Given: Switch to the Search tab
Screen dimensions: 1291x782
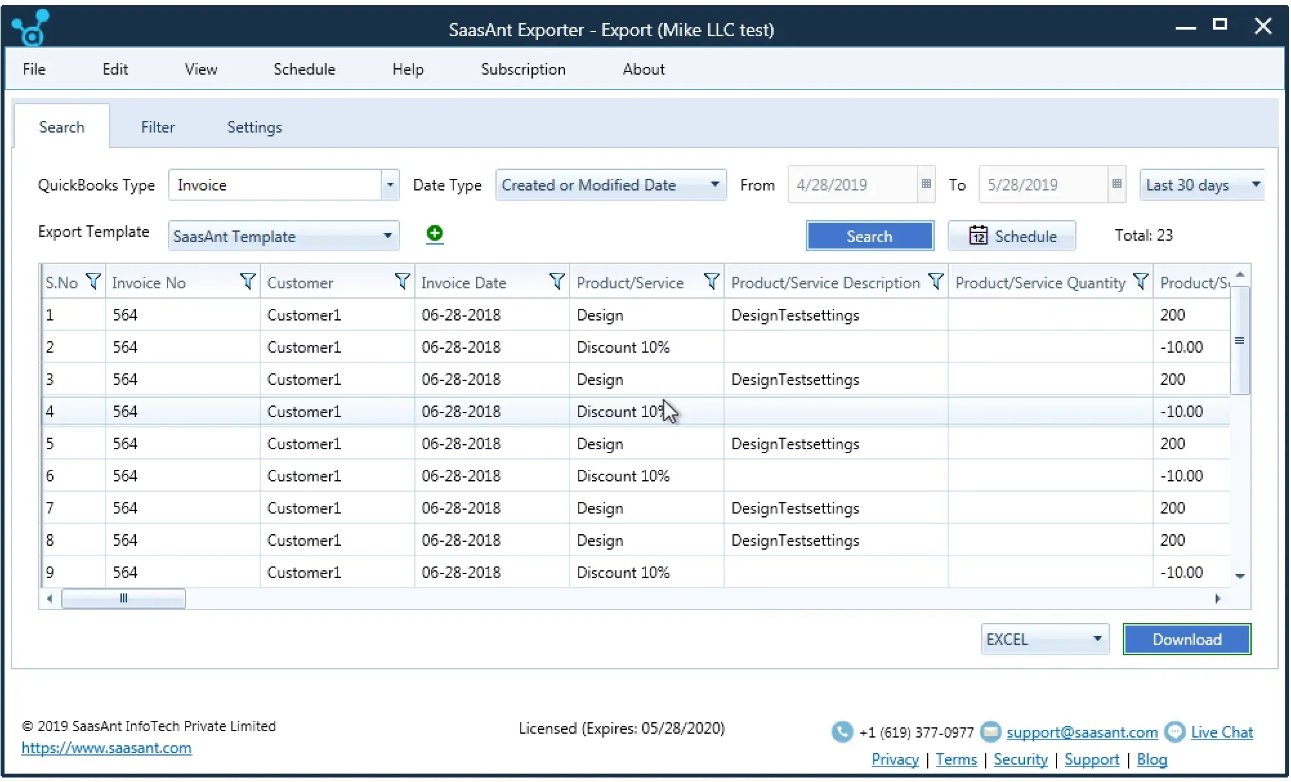Looking at the screenshot, I should point(62,127).
